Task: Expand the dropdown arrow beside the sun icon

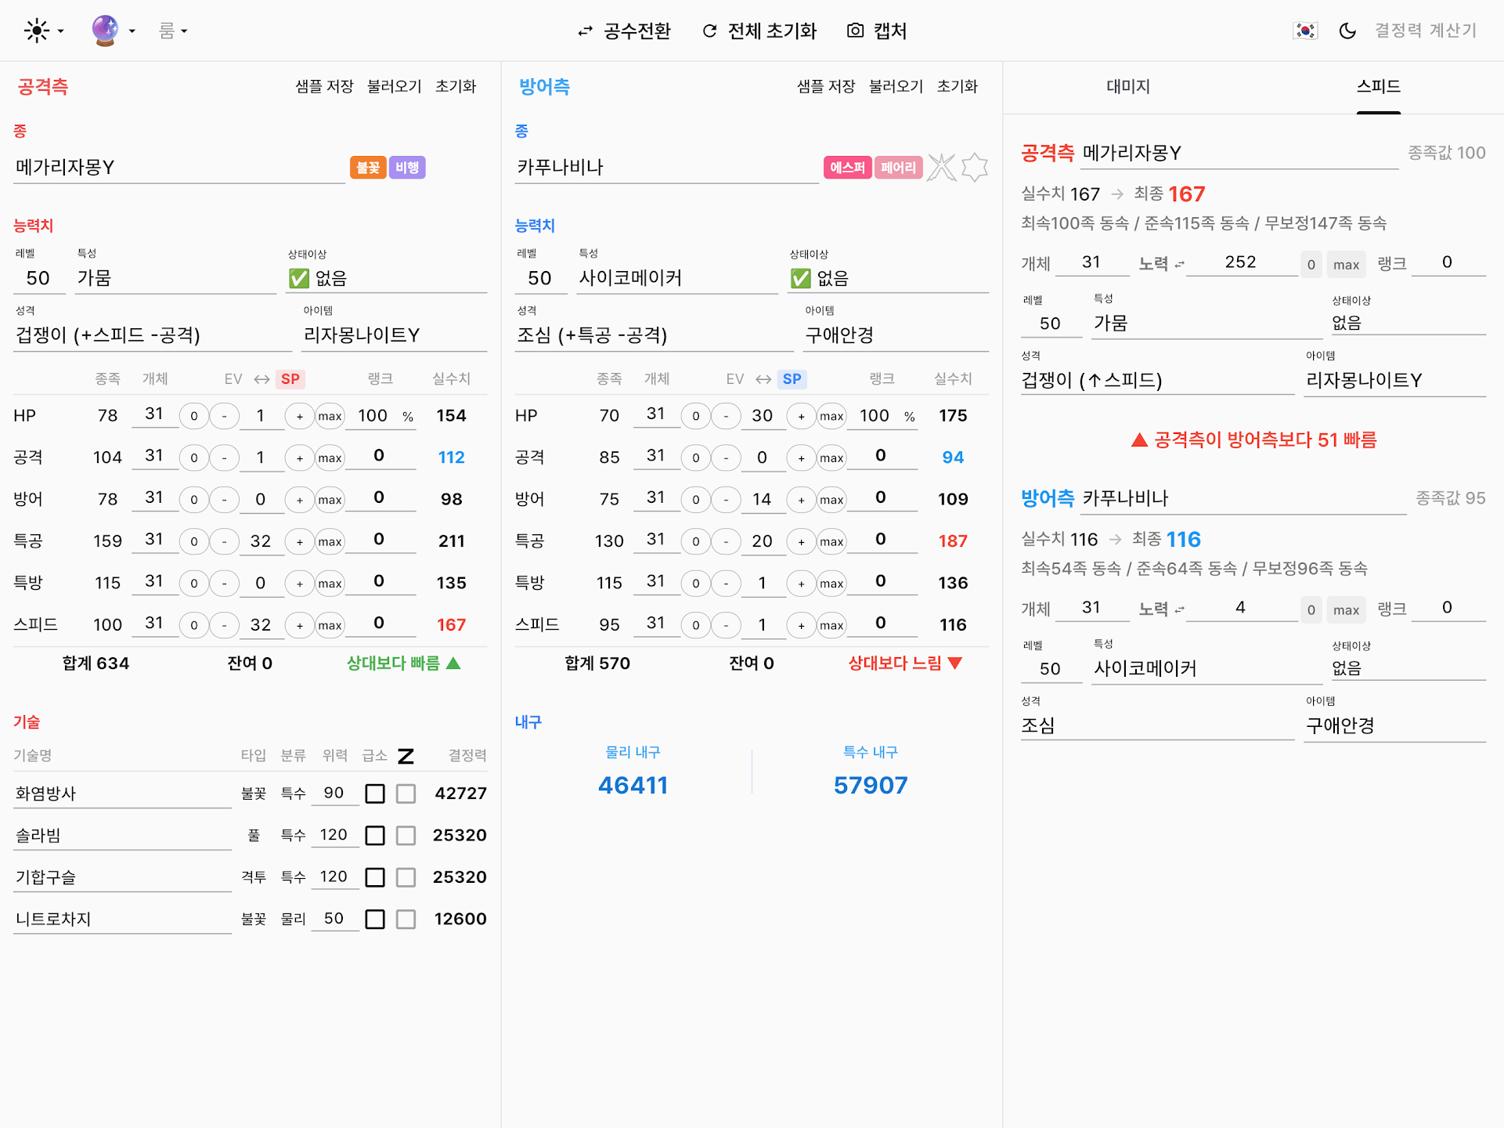Action: 60,31
